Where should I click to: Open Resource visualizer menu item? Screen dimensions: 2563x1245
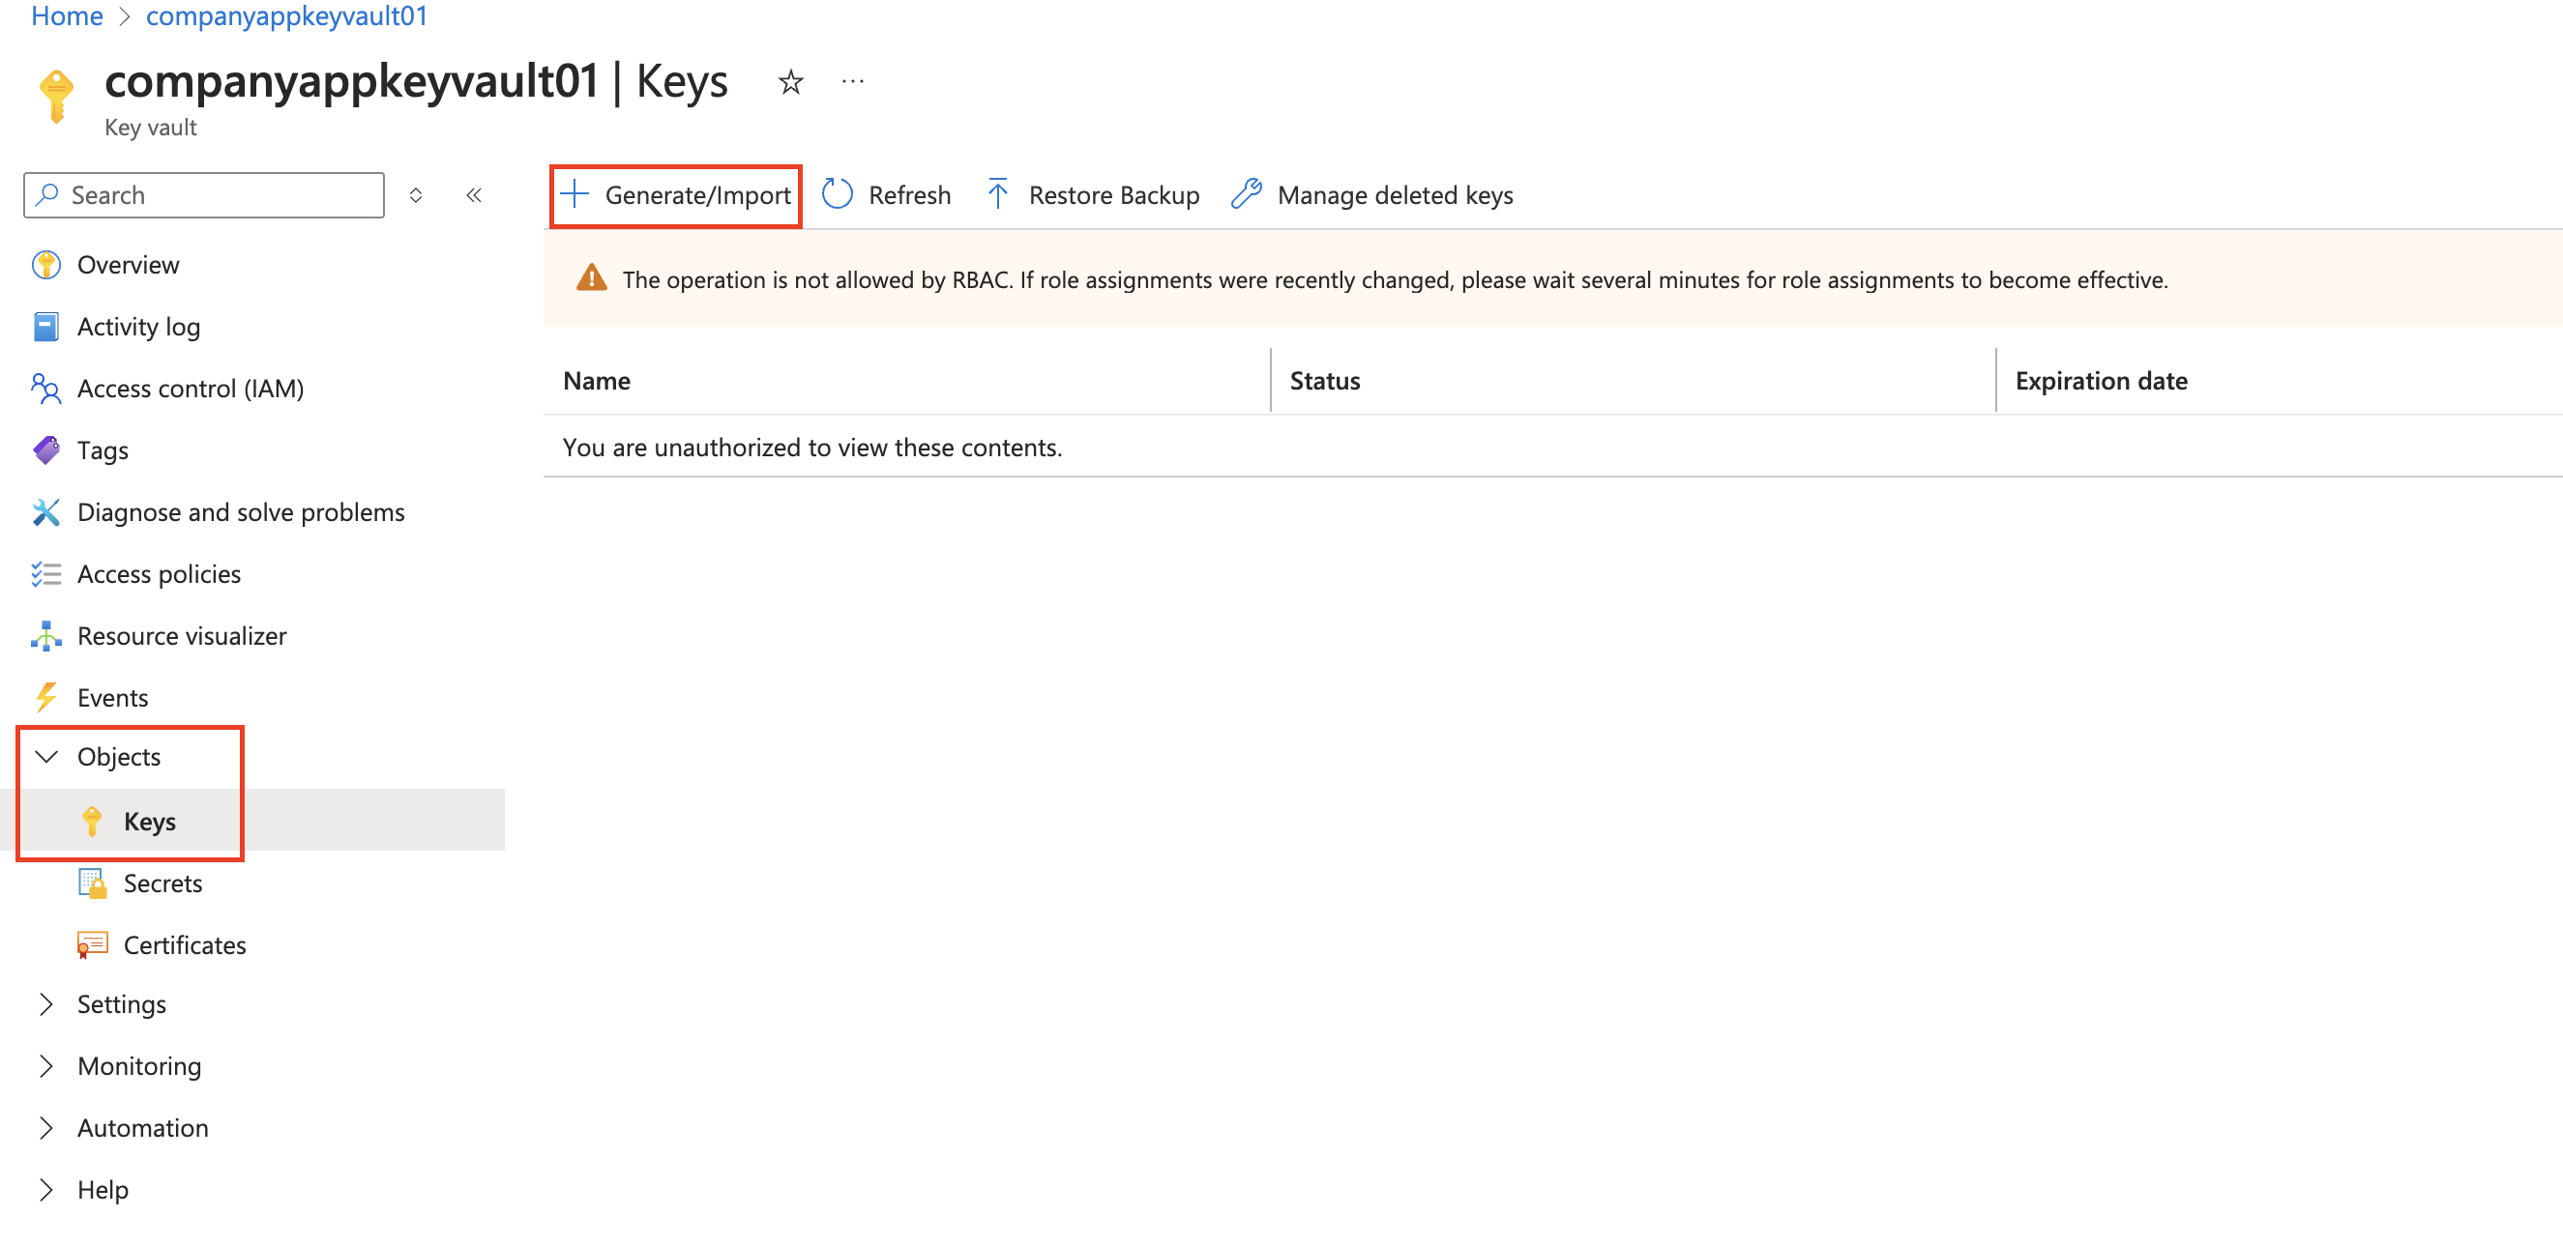pyautogui.click(x=182, y=636)
